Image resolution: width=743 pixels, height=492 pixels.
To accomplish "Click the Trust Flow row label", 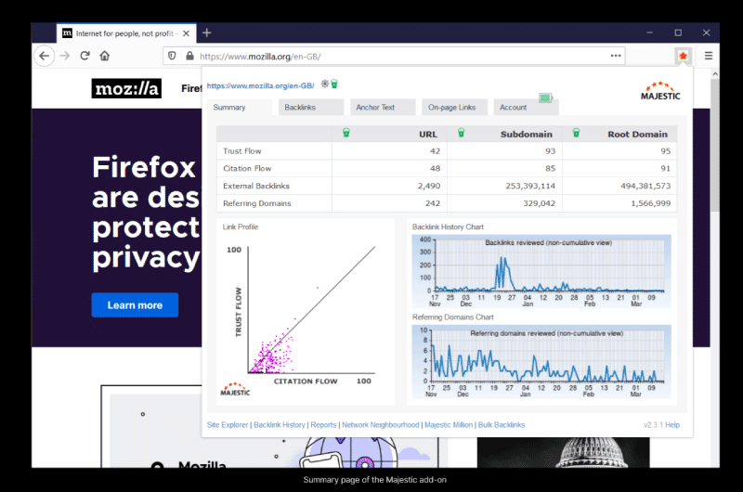I will click(x=242, y=151).
